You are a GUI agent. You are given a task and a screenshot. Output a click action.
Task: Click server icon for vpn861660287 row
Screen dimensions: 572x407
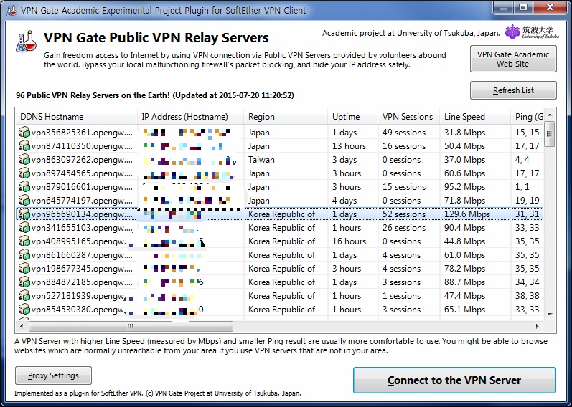[24, 254]
